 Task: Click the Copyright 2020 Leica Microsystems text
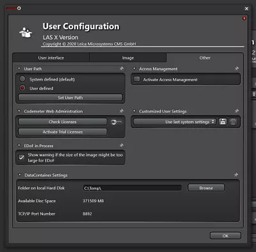coord(89,44)
